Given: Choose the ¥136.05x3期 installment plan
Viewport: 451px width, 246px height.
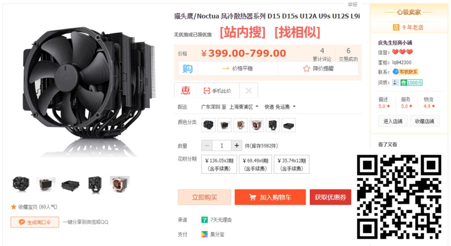Looking at the screenshot, I should coord(219,164).
